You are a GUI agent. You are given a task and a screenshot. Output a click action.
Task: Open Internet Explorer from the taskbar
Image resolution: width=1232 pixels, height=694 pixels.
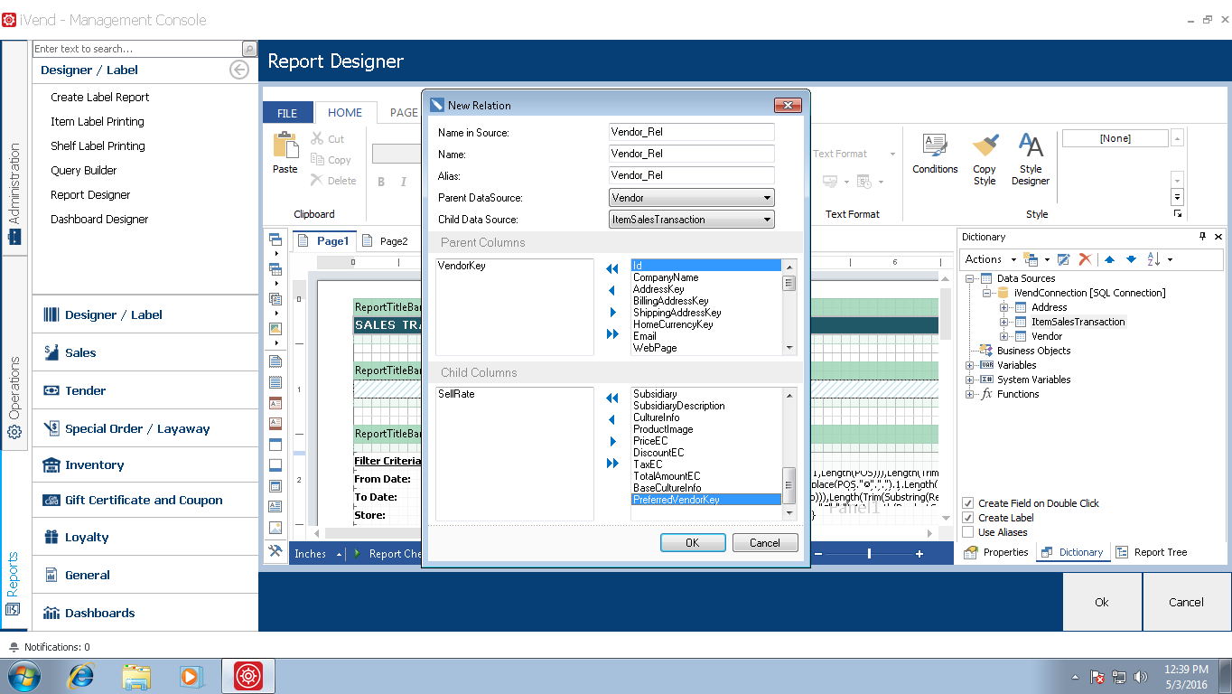[81, 675]
